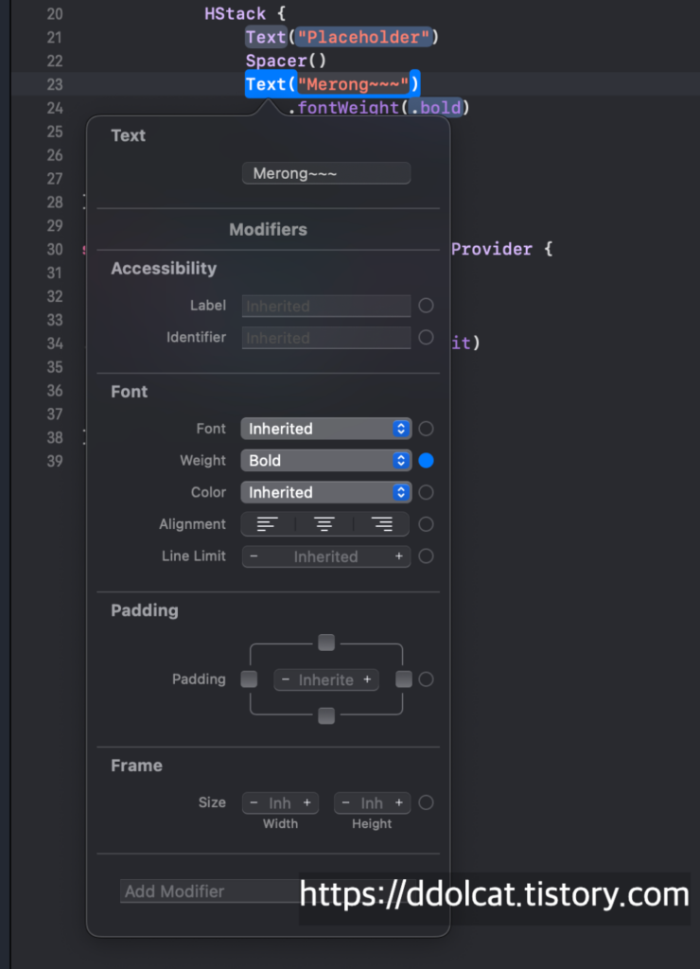Decrease frame Height with minus button
Viewport: 700px width, 969px height.
(345, 802)
